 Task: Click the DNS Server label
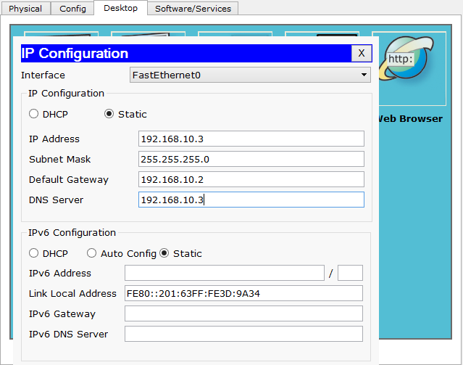[x=56, y=200]
